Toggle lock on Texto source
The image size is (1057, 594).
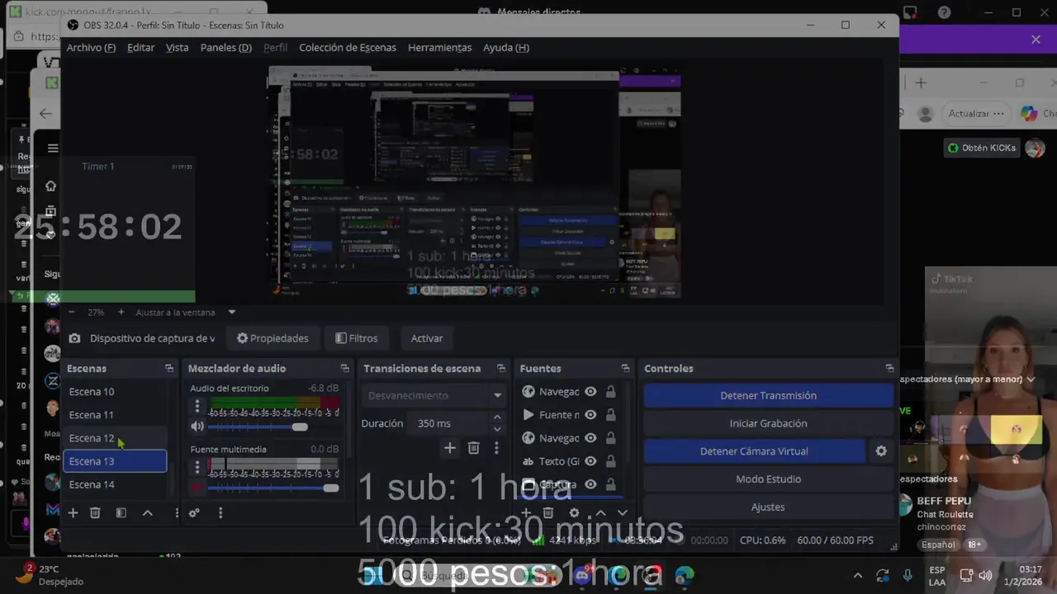pyautogui.click(x=611, y=461)
